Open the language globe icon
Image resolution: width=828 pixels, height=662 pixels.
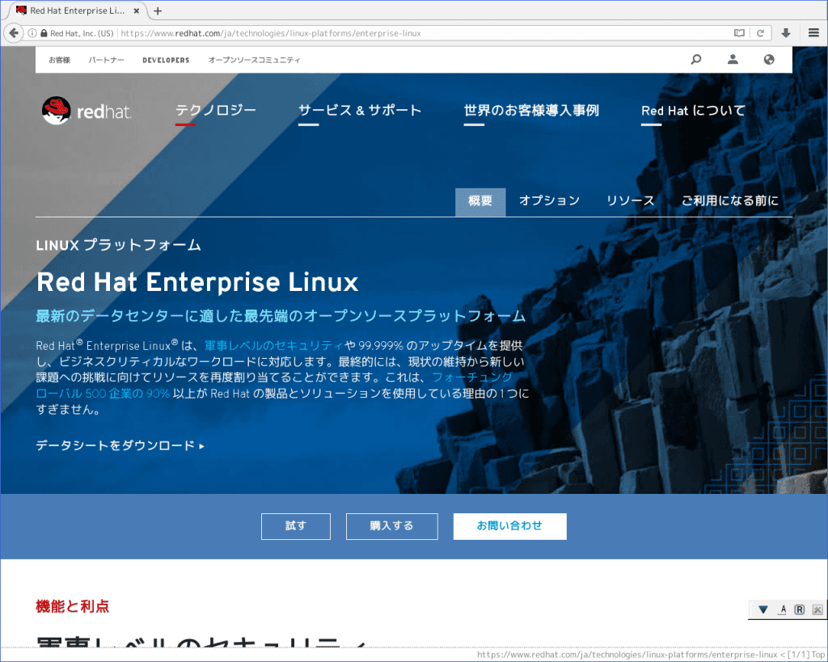pyautogui.click(x=768, y=59)
